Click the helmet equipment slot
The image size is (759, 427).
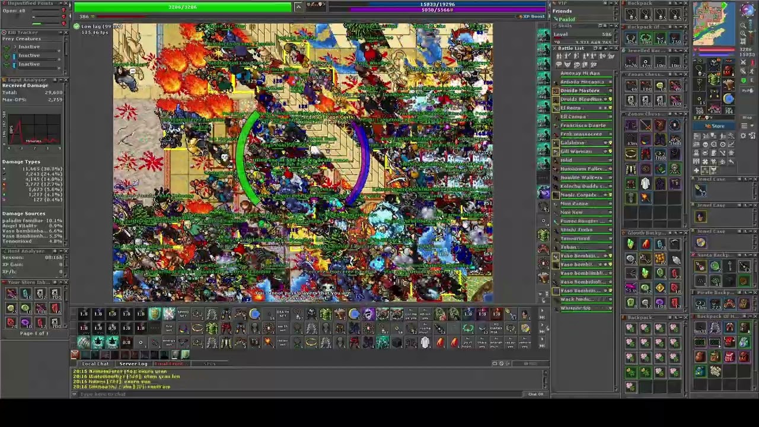[x=713, y=65]
